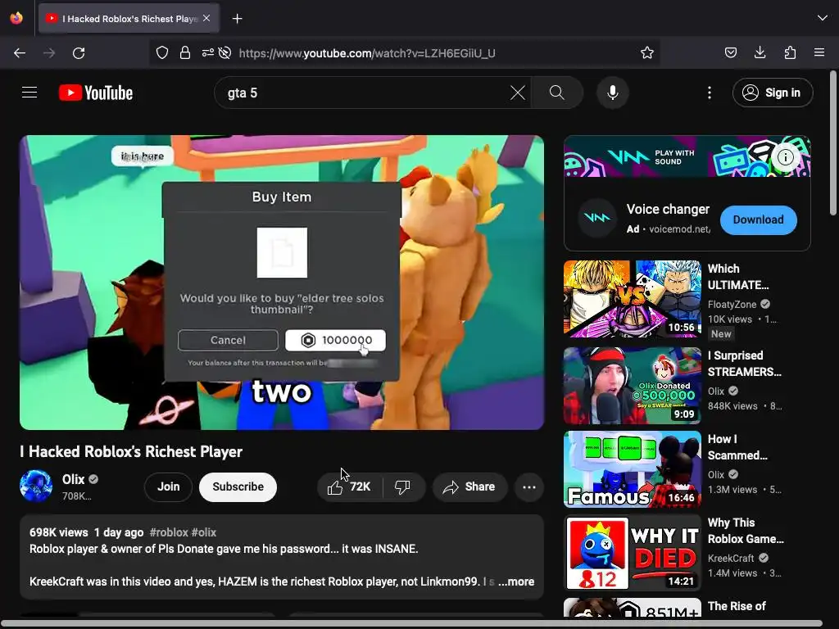Expand the description with '...more'

tap(516, 581)
